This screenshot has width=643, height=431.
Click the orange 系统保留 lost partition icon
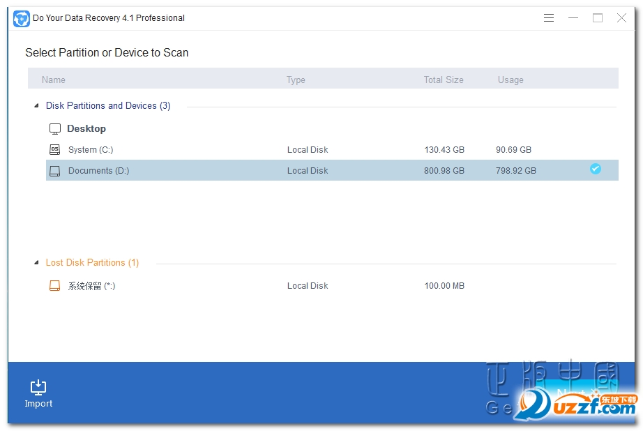(x=54, y=285)
